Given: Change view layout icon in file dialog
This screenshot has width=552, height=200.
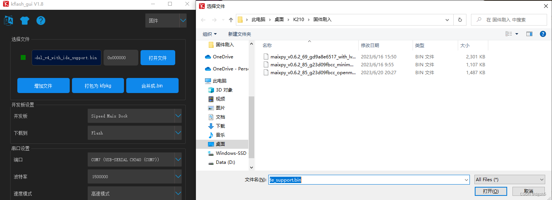Looking at the screenshot, I should 509,34.
